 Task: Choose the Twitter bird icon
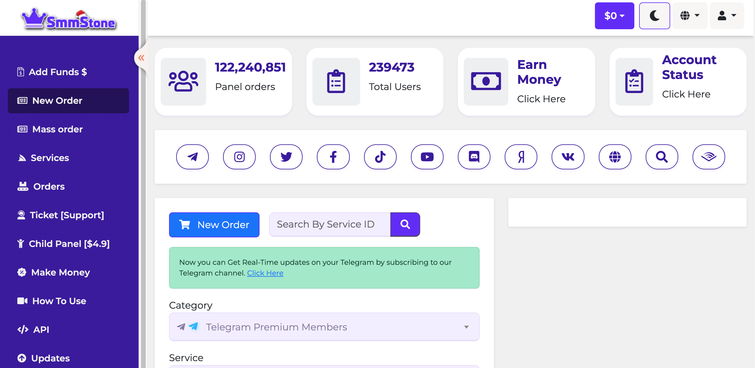coord(286,157)
